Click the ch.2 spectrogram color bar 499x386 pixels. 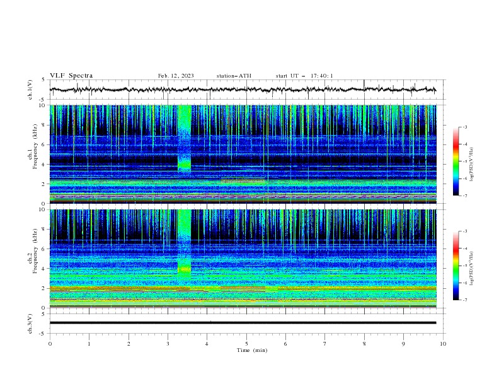click(x=456, y=266)
